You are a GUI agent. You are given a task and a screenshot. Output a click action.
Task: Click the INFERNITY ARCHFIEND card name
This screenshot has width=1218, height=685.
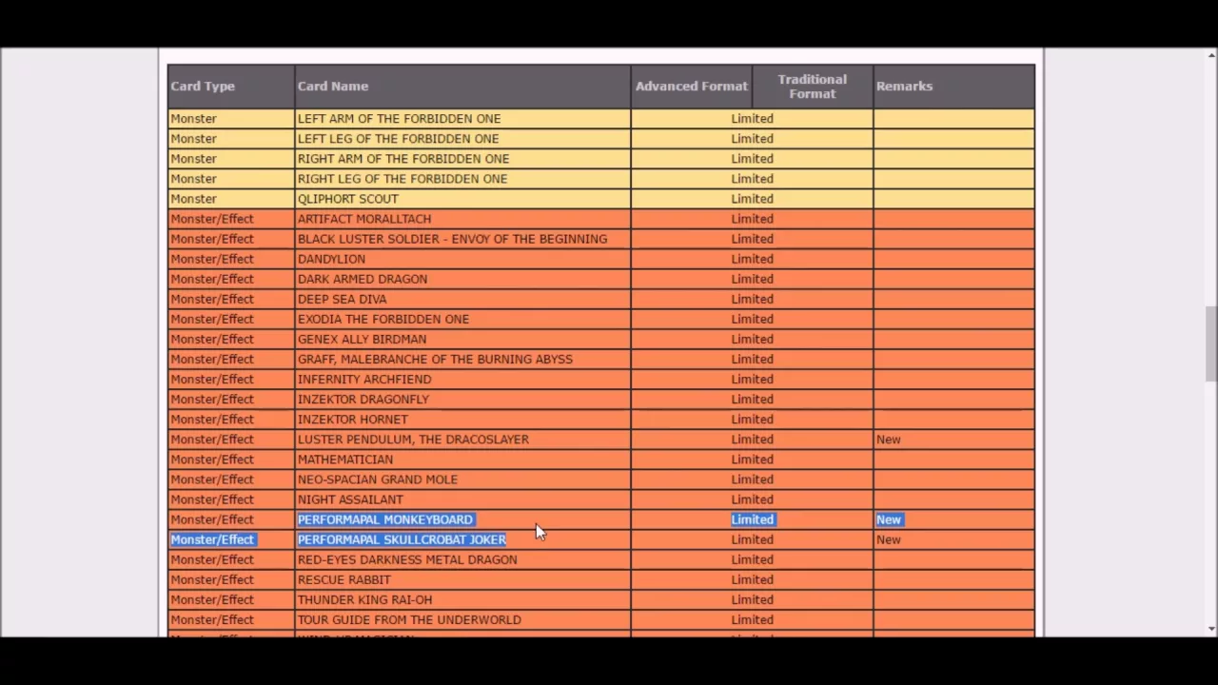(x=364, y=379)
